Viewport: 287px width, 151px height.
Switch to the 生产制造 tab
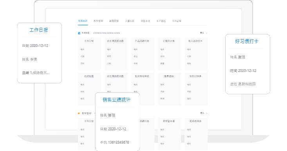coord(161,21)
